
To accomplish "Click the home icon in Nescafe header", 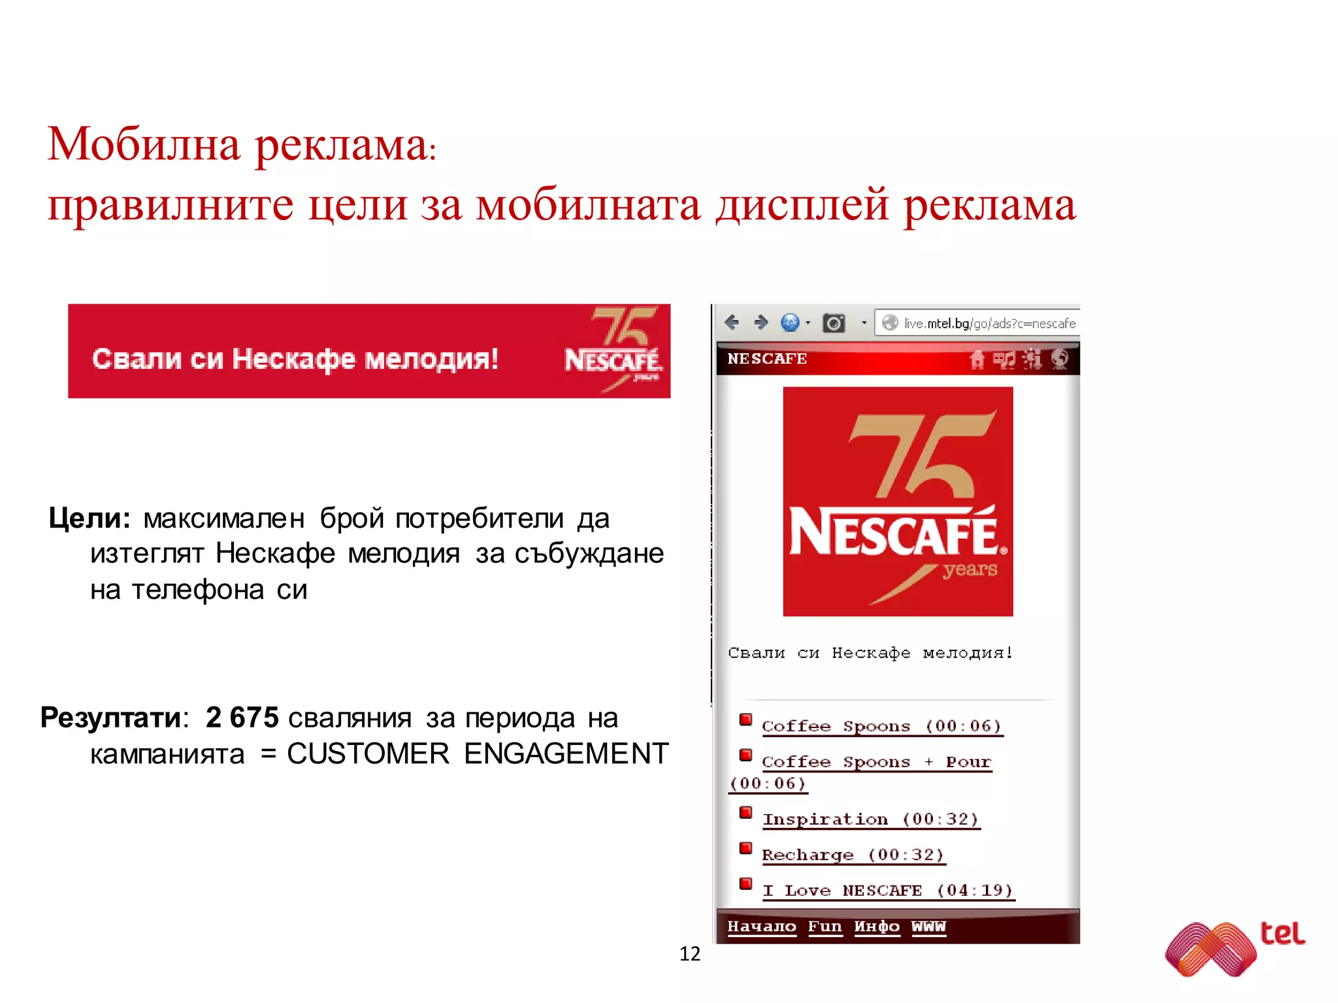I will [x=977, y=359].
